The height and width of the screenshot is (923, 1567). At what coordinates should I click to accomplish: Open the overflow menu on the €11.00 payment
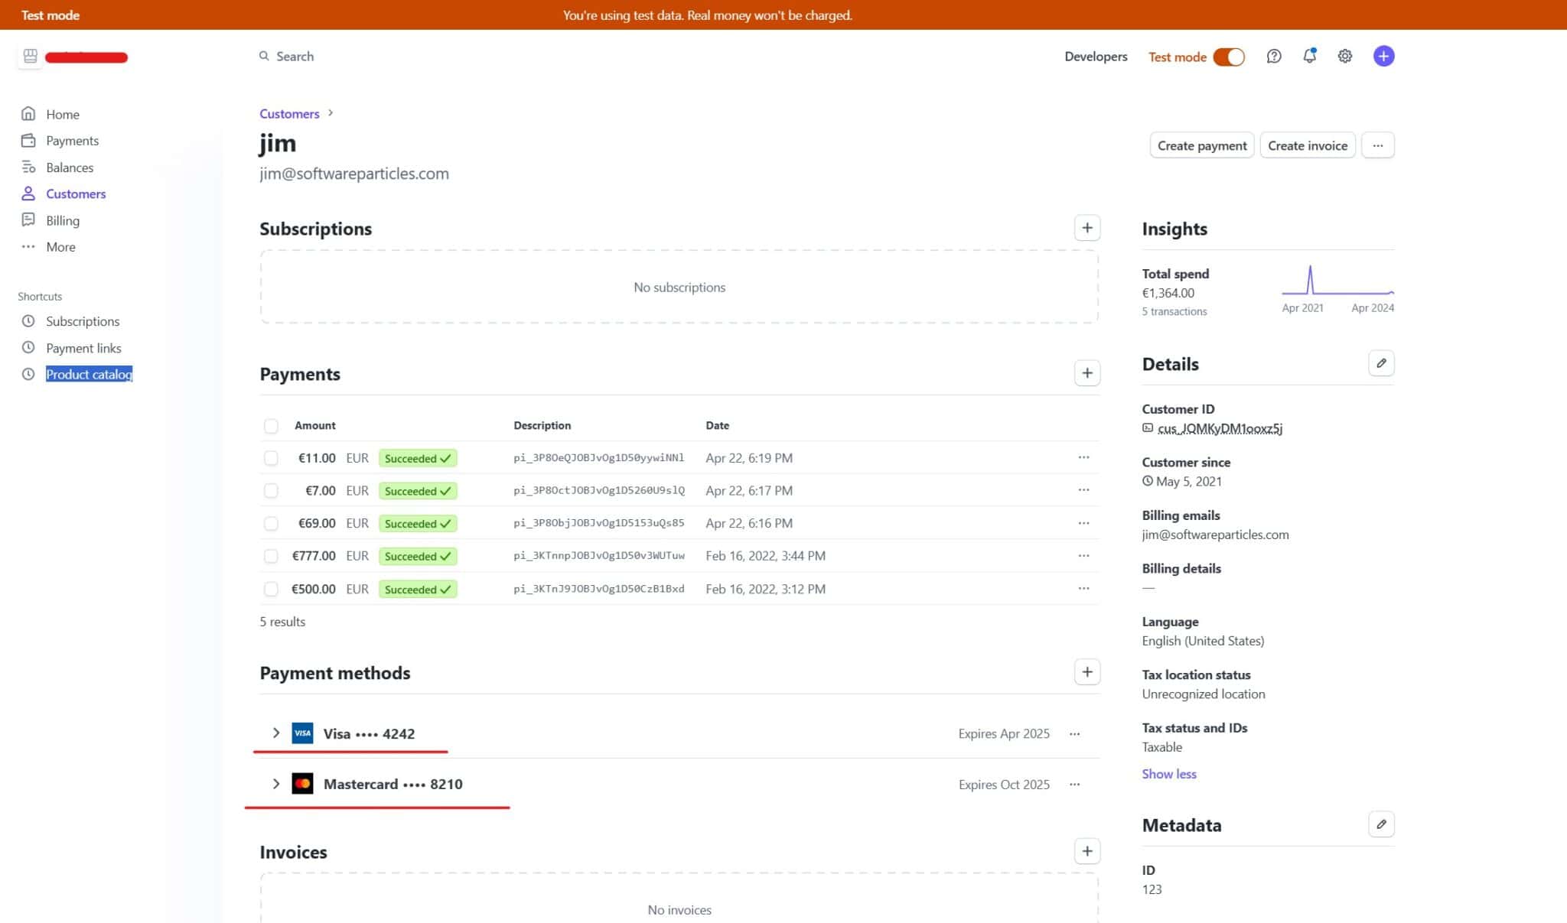click(1083, 457)
